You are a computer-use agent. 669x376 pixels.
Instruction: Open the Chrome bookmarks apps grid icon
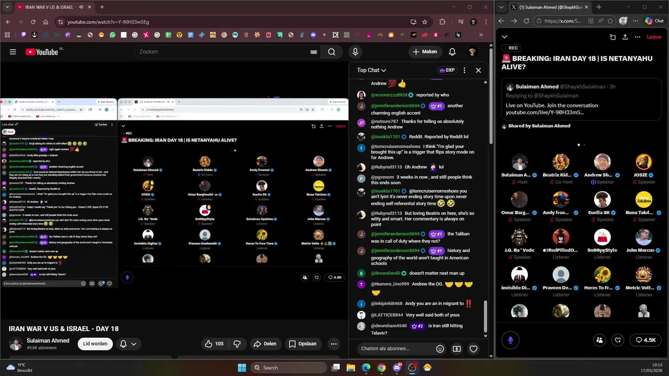7,35
